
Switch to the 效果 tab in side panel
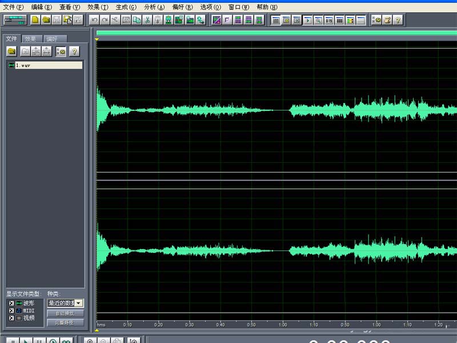coord(30,39)
